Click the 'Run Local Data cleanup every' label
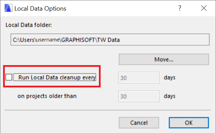This screenshot has height=133, width=216. [x=57, y=77]
